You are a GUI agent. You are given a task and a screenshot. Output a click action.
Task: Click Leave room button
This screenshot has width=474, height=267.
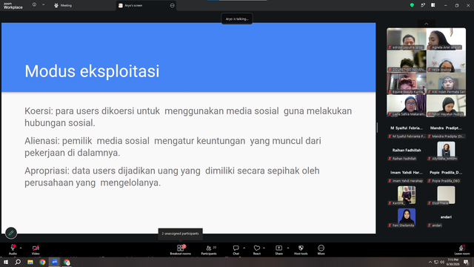462,250
